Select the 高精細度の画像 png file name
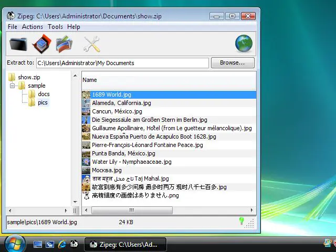The width and height of the screenshot is (336, 252). 135,195
